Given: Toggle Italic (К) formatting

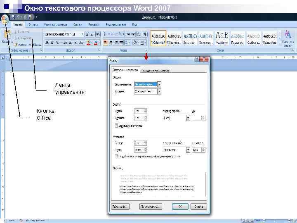Looking at the screenshot, I should pyautogui.click(x=52, y=43).
